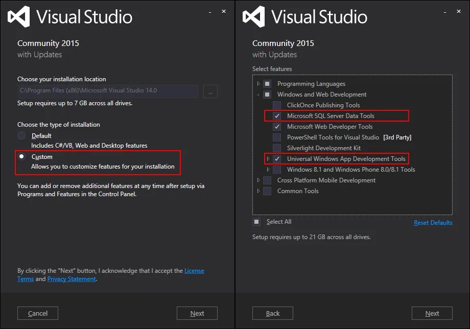The height and width of the screenshot is (329, 470).
Task: Click the browse ellipsis button beside path
Action: coord(210,91)
